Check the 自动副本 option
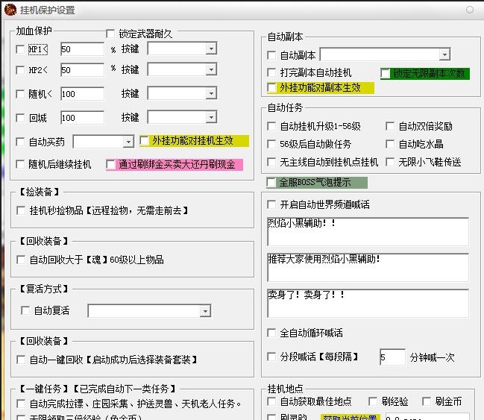 [272, 55]
